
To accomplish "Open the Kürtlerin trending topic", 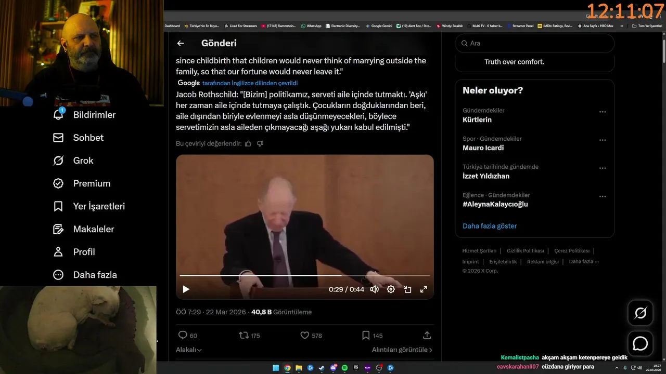I will pyautogui.click(x=477, y=120).
